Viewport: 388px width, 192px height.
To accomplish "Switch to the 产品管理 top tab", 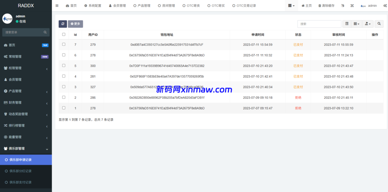I will point(142,6).
